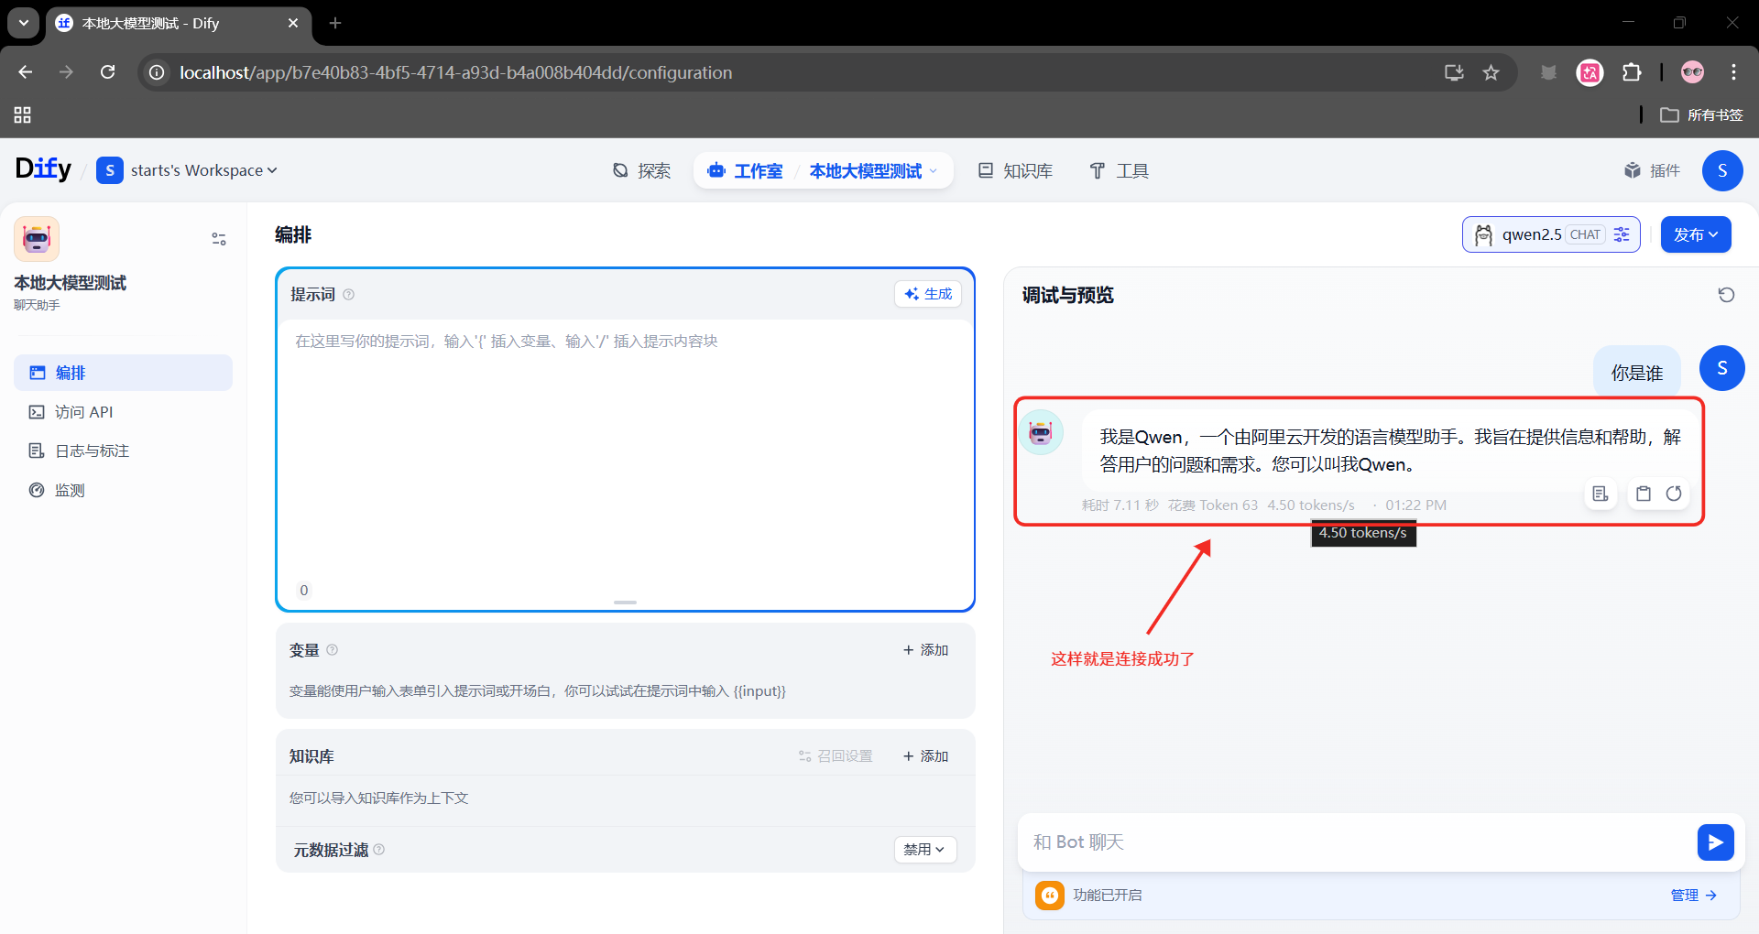Bookmark this page with the star
Screen dimensions: 1759x934
[x=1491, y=72]
